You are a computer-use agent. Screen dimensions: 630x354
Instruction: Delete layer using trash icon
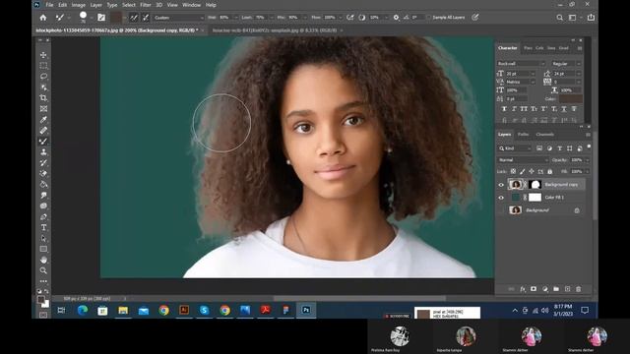(579, 288)
